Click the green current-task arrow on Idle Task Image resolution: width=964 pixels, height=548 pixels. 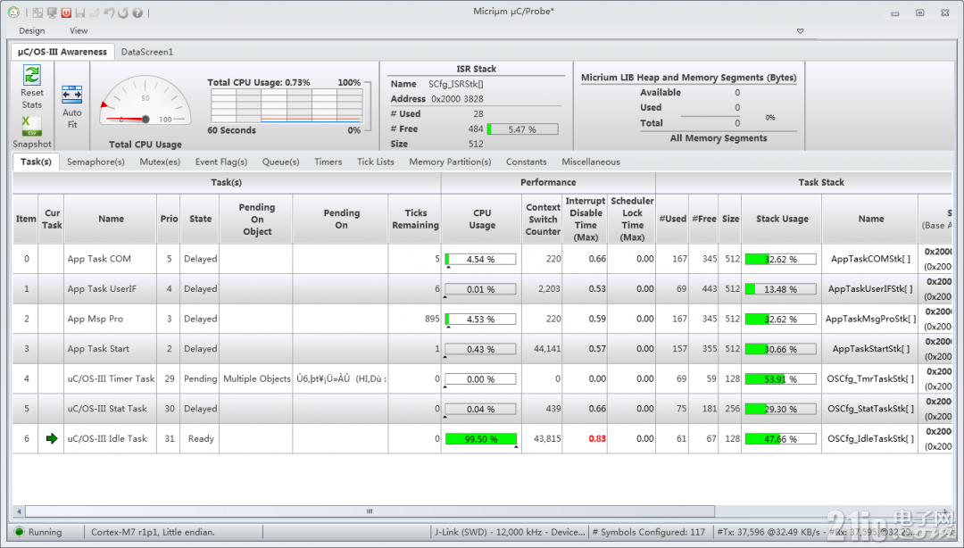click(52, 438)
